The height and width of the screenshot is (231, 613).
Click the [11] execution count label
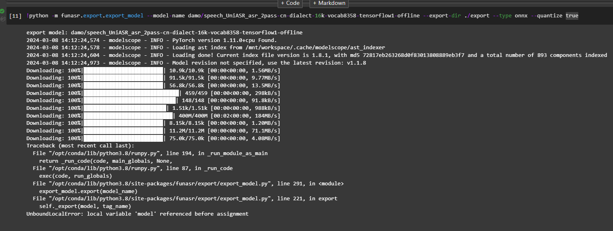click(x=15, y=16)
